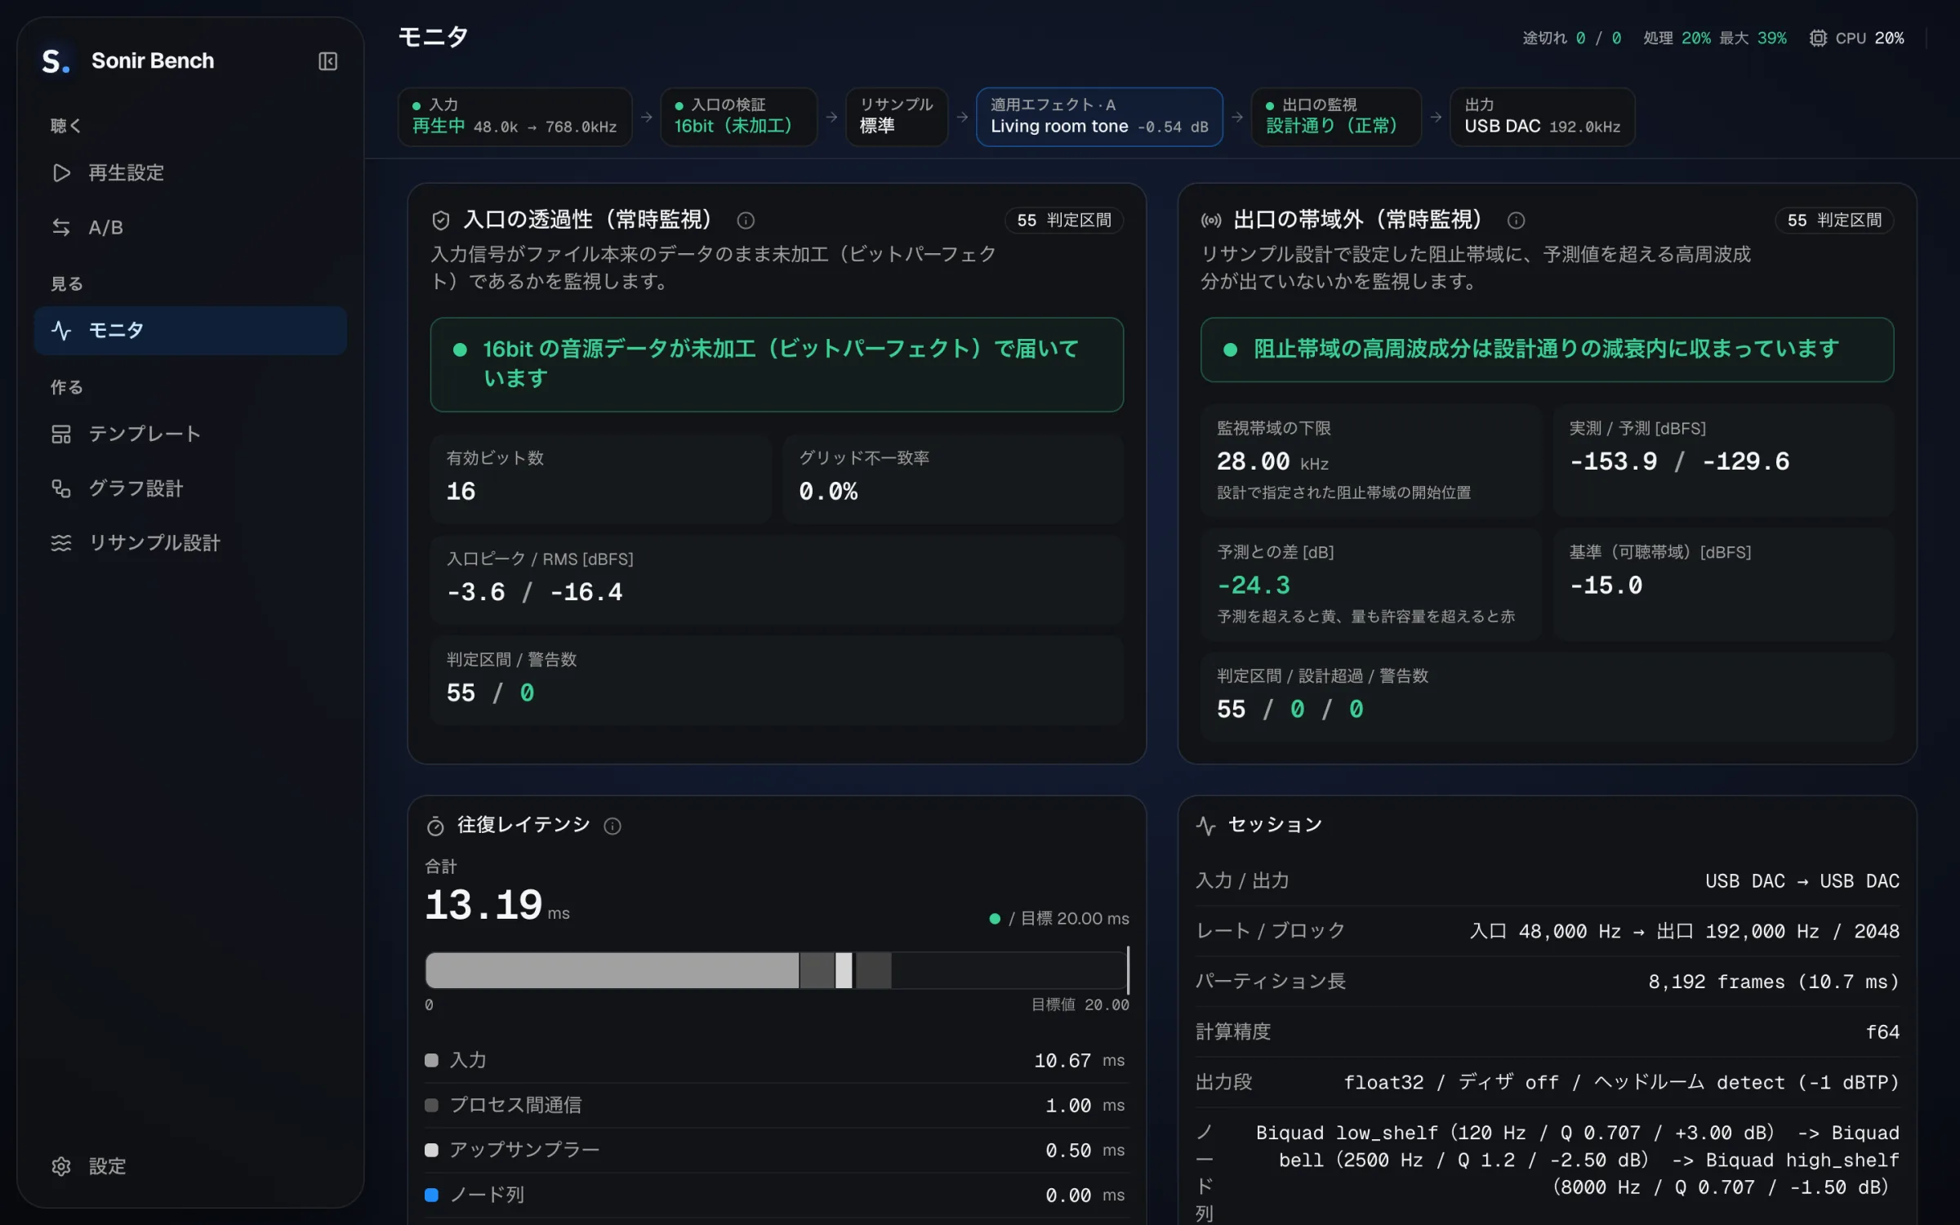1960x1225 pixels.
Task: Click the white アップサンプラー segment in latency bar
Action: [x=844, y=970]
